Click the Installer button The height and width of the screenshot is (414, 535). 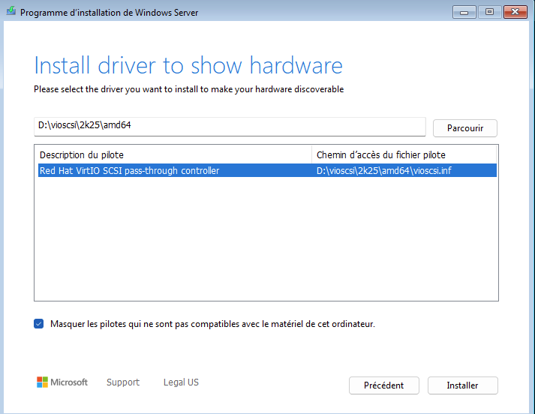[x=463, y=385]
